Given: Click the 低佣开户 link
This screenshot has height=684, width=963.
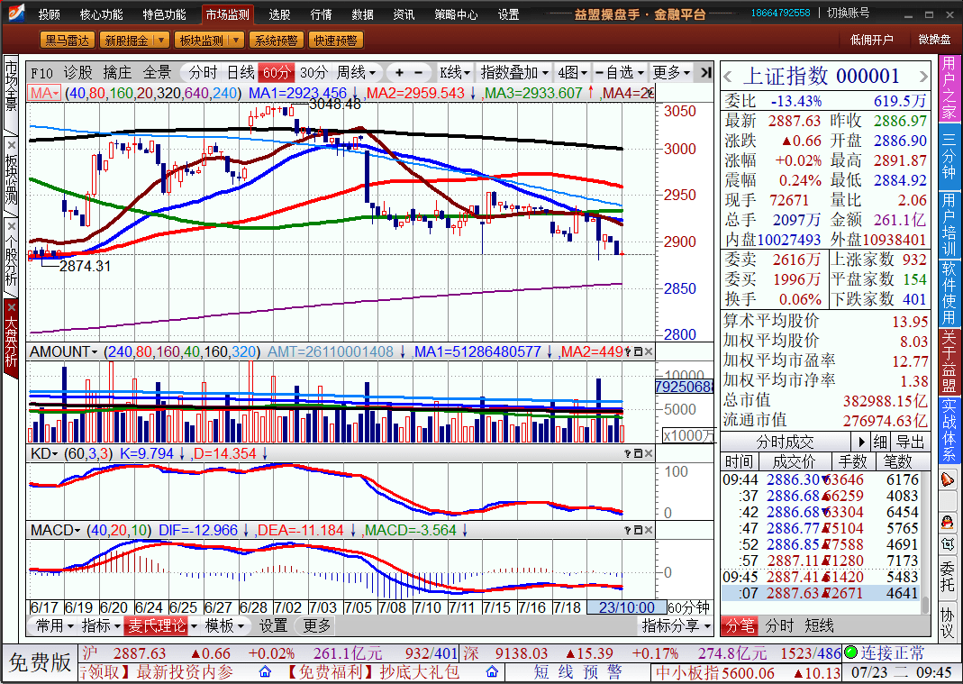Looking at the screenshot, I should click(x=871, y=40).
